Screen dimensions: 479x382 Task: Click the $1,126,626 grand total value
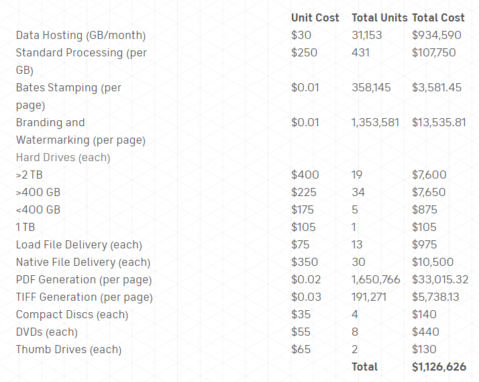pyautogui.click(x=439, y=367)
